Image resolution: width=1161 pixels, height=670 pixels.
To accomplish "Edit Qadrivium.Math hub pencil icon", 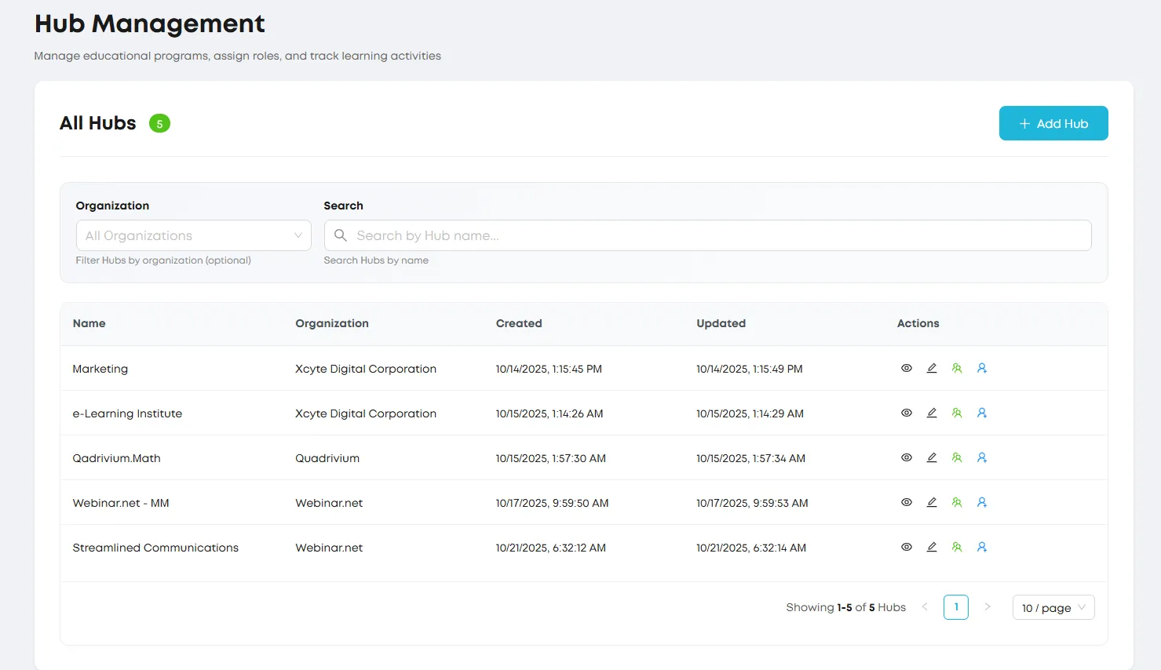I will point(932,457).
